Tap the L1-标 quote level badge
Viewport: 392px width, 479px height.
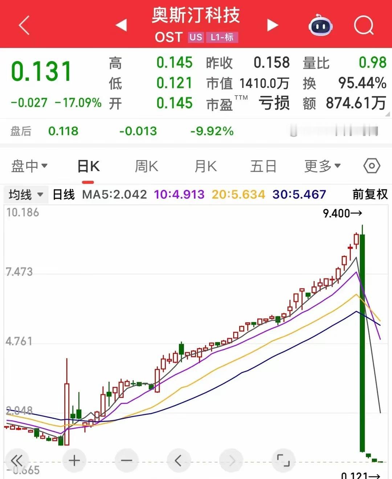pyautogui.click(x=222, y=37)
